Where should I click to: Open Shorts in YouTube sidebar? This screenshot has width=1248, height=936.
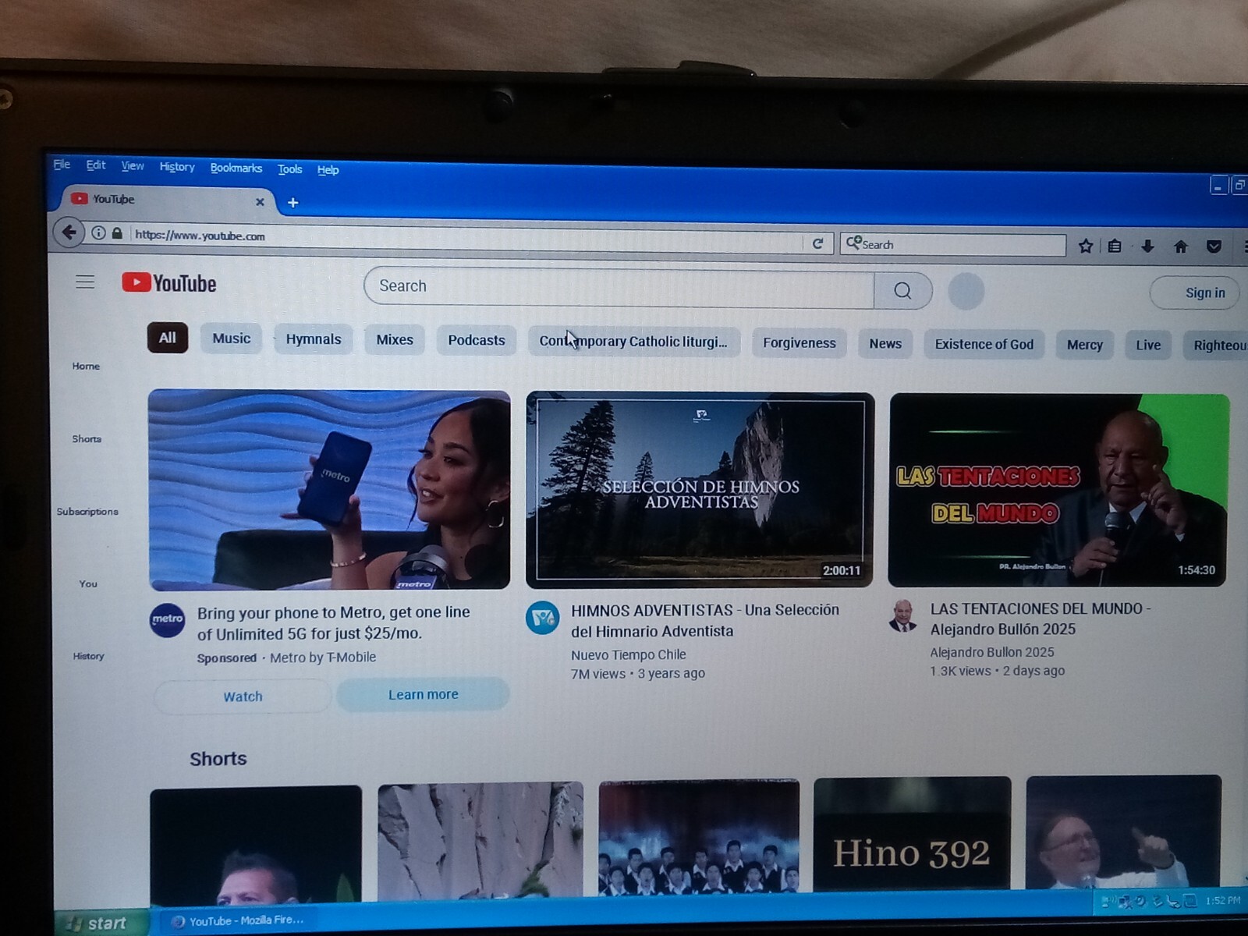(x=87, y=438)
